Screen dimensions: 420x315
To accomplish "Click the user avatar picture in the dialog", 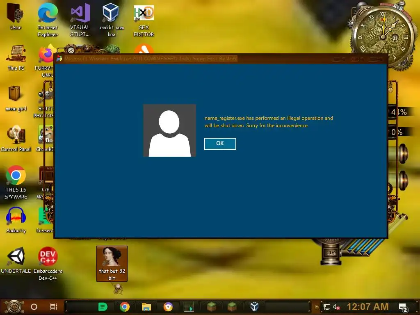I will pos(169,130).
